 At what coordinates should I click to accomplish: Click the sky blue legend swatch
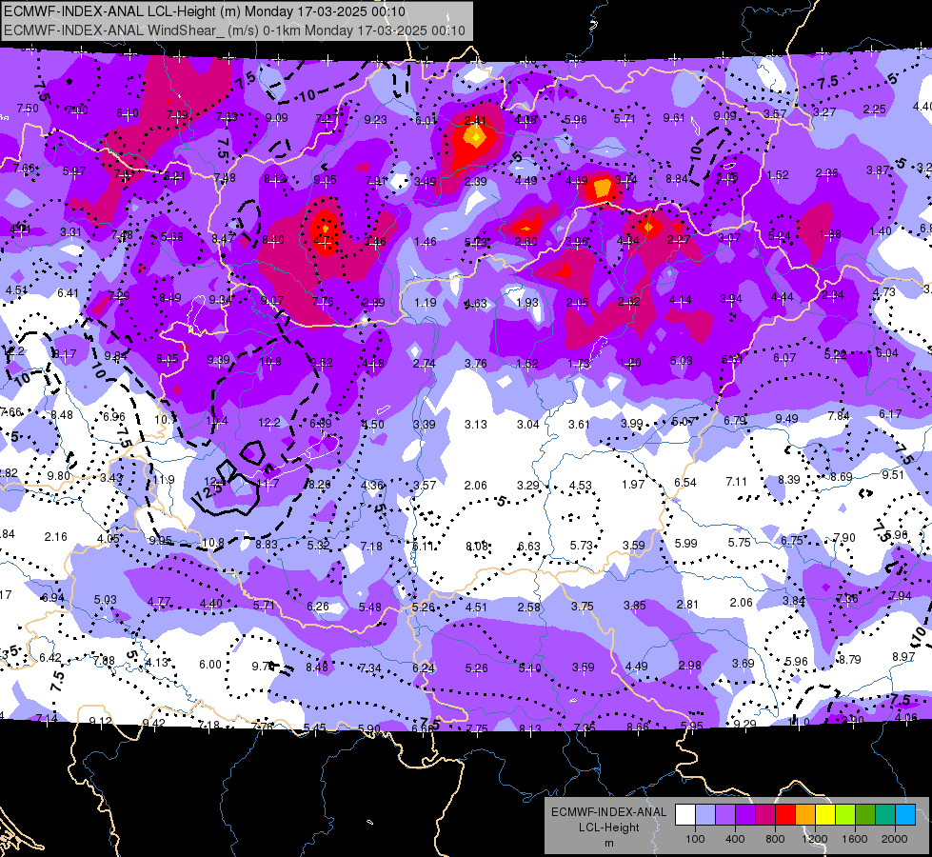point(905,815)
